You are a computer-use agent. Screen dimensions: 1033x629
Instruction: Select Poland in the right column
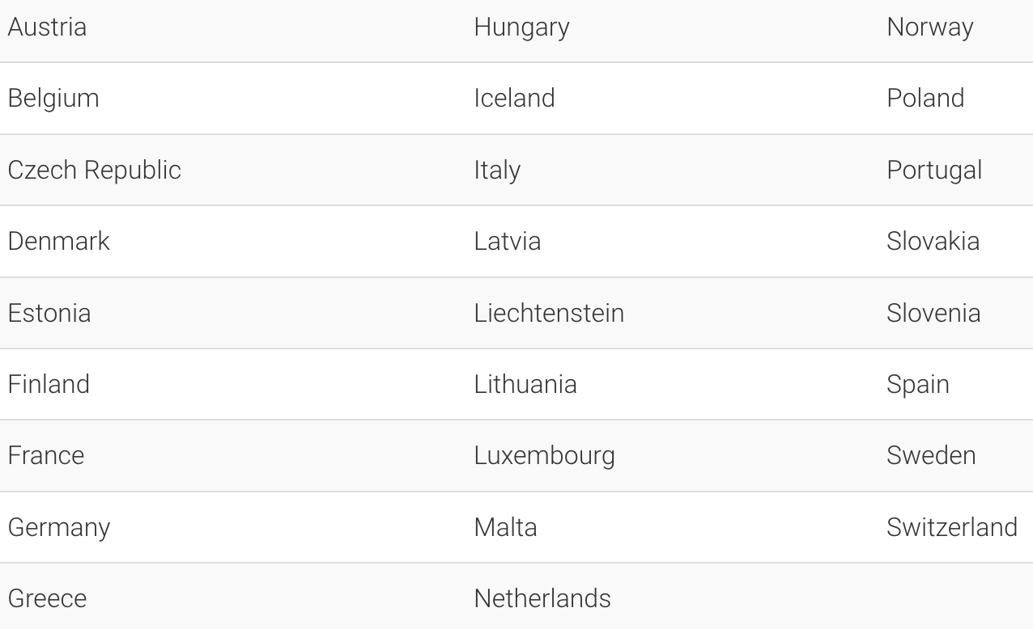pyautogui.click(x=925, y=99)
